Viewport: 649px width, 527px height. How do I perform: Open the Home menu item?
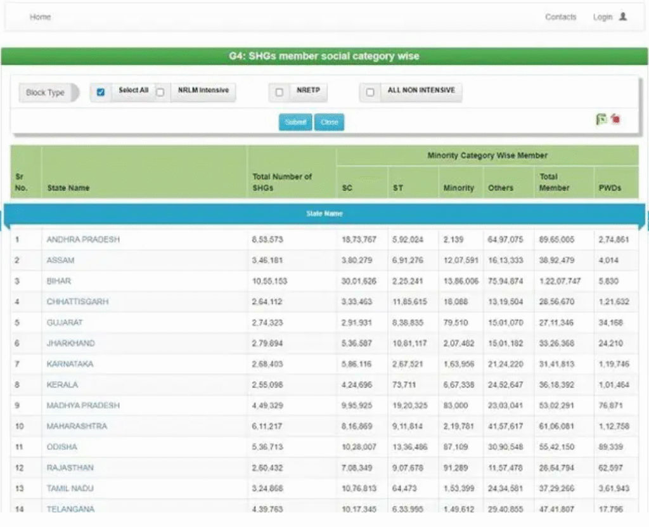click(x=40, y=17)
